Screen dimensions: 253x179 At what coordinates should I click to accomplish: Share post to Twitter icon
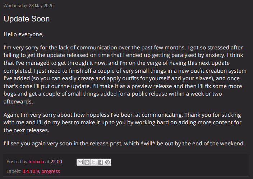click(x=94, y=162)
